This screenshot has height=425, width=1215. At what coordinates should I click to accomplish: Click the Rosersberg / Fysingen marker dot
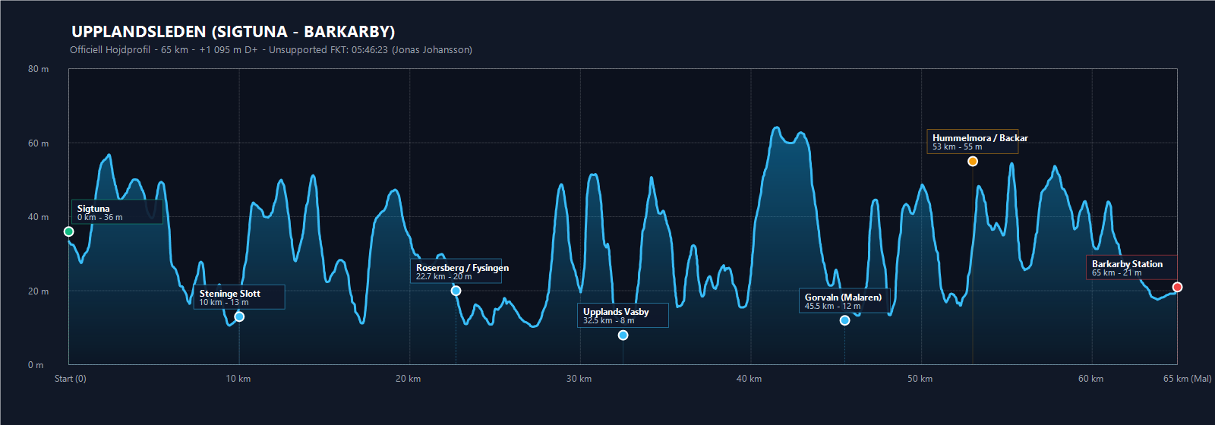pos(456,291)
